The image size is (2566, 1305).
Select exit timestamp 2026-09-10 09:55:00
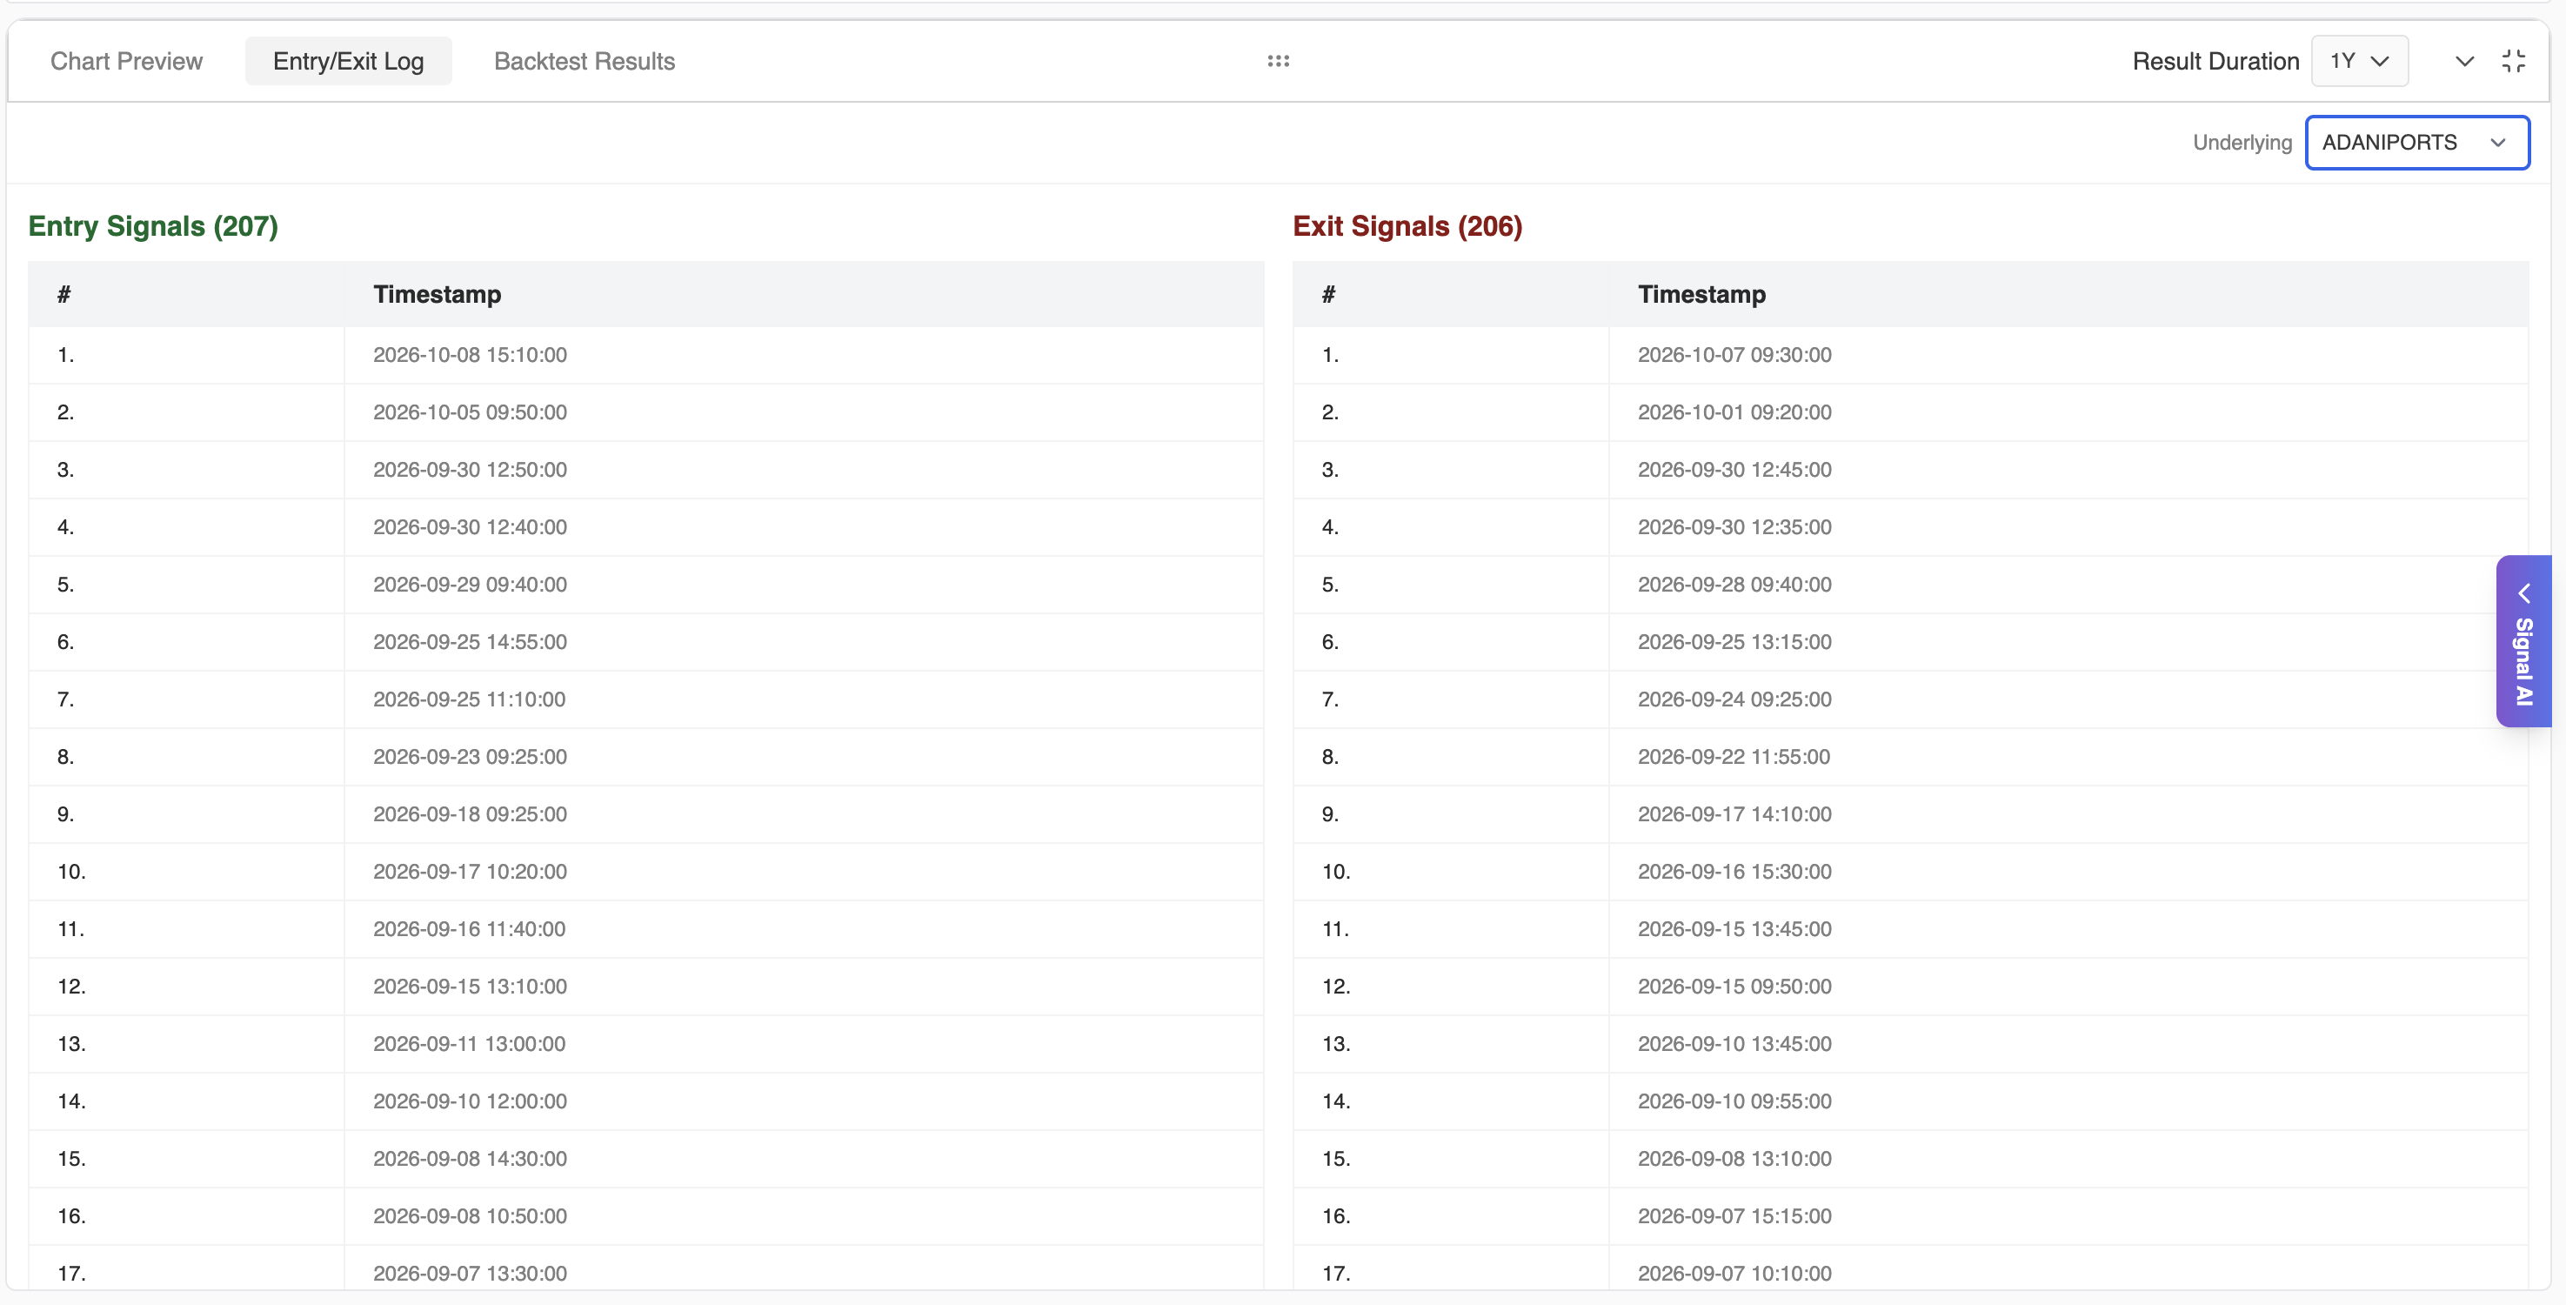coord(1734,1101)
